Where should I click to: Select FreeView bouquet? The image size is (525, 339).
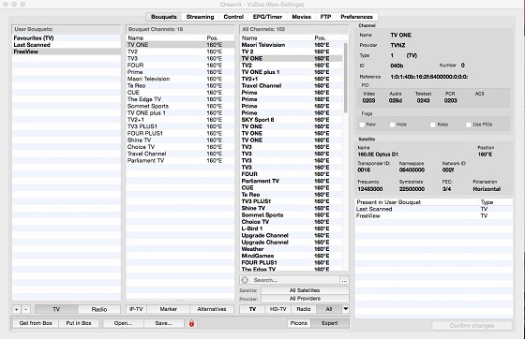(67, 52)
